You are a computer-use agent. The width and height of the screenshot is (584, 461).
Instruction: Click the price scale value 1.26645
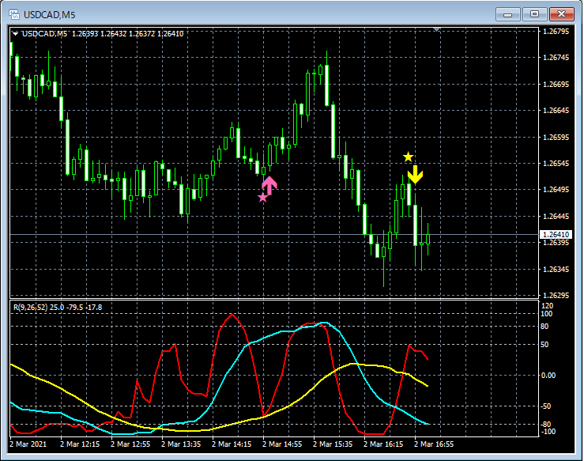pyautogui.click(x=556, y=111)
